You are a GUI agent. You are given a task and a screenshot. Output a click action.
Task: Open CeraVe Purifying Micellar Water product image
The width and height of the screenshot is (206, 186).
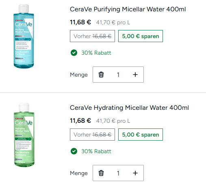pos(24,36)
